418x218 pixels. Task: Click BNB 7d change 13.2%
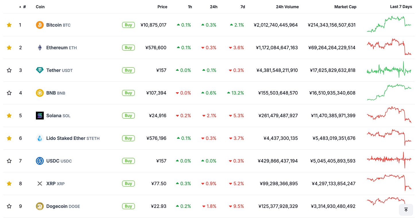pyautogui.click(x=235, y=93)
